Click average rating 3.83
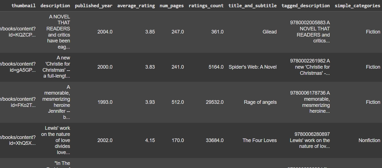This screenshot has height=168, width=382. pyautogui.click(x=150, y=67)
